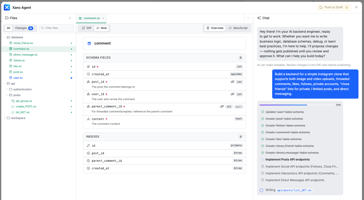
Task: Click the Files folder icon in header
Action: (x=7, y=18)
